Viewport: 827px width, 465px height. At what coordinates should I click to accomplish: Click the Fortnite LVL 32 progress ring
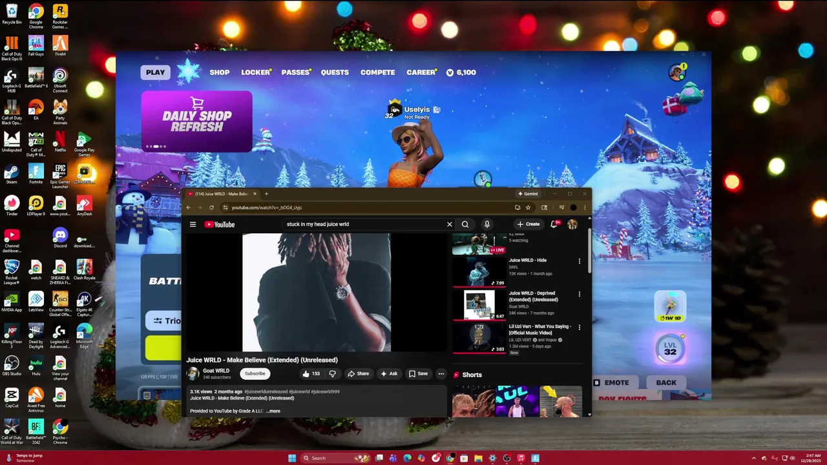[670, 349]
